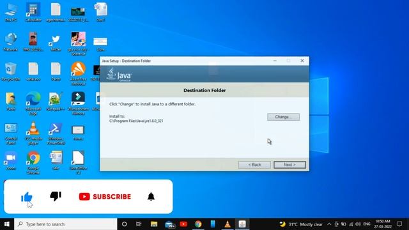The height and width of the screenshot is (230, 409).
Task: Open the Avast Free Antivirus desktop shortcut
Action: pos(78,73)
